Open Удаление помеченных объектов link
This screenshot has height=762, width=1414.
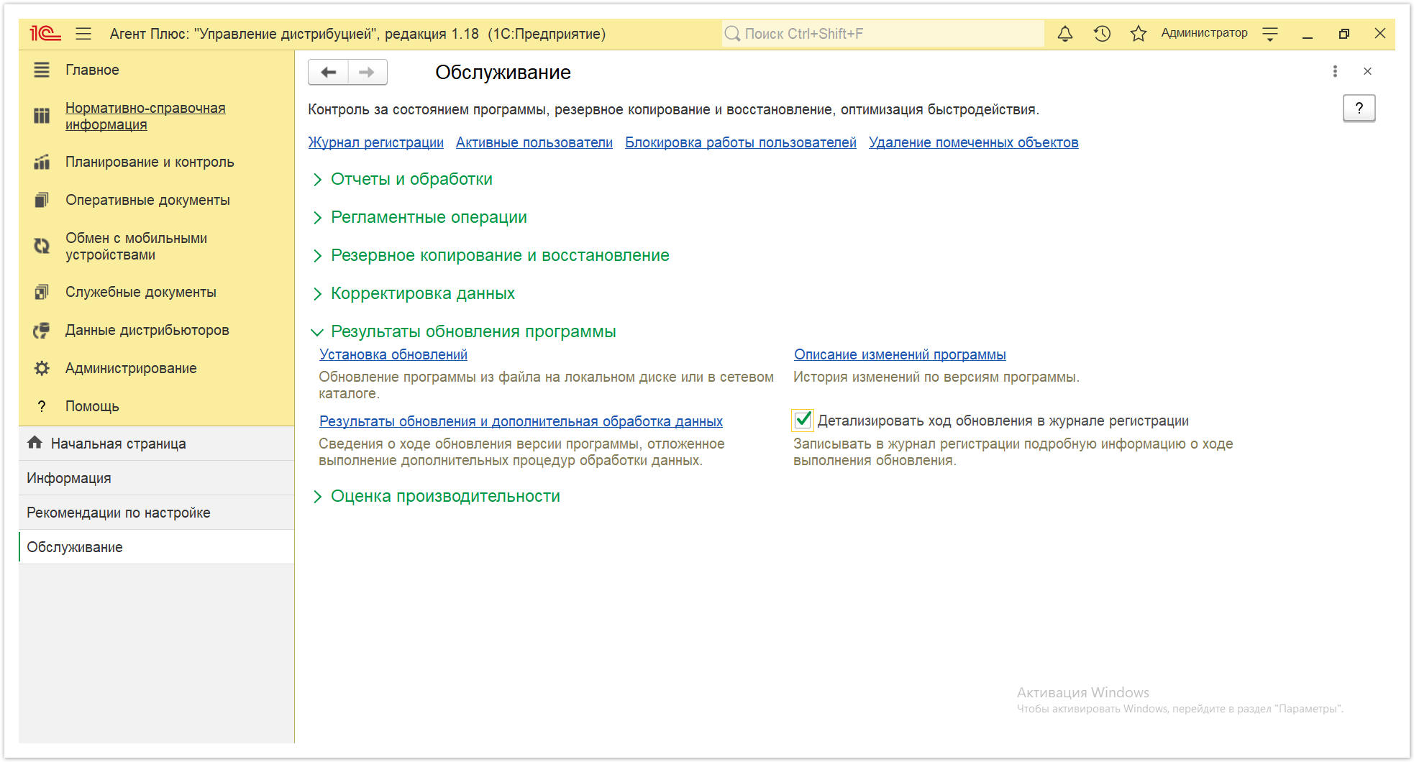pos(974,142)
